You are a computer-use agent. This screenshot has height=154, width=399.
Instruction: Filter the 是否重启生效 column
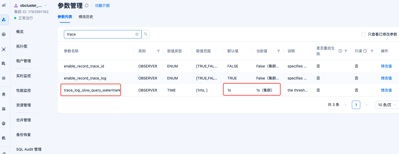tap(346, 51)
